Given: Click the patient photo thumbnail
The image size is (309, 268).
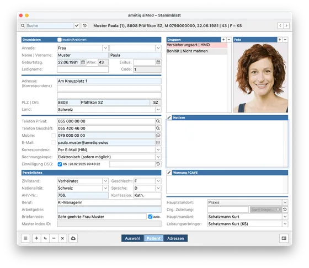Looking at the screenshot, I should (x=260, y=78).
